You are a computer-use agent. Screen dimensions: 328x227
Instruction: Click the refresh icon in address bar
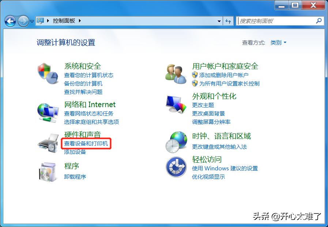click(x=228, y=21)
